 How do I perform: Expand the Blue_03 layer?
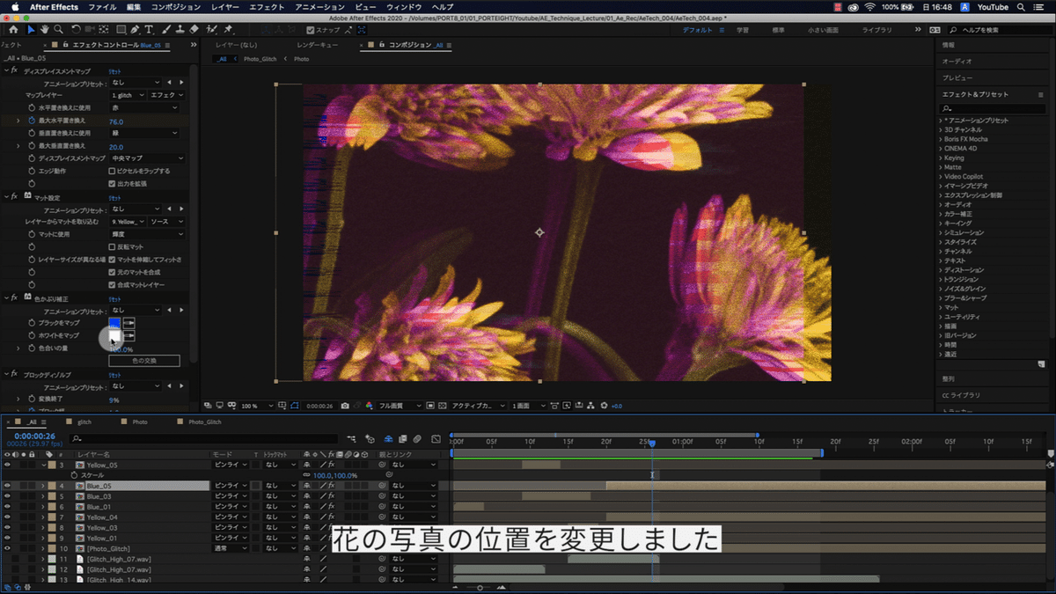(42, 496)
